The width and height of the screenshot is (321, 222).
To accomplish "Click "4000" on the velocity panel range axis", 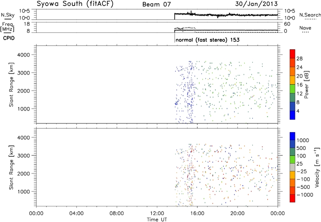I will click(x=24, y=137).
